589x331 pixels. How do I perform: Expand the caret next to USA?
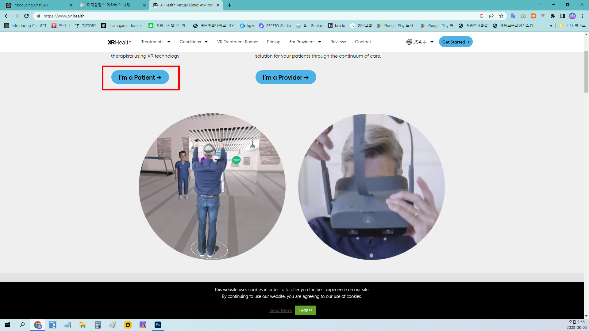pos(432,42)
